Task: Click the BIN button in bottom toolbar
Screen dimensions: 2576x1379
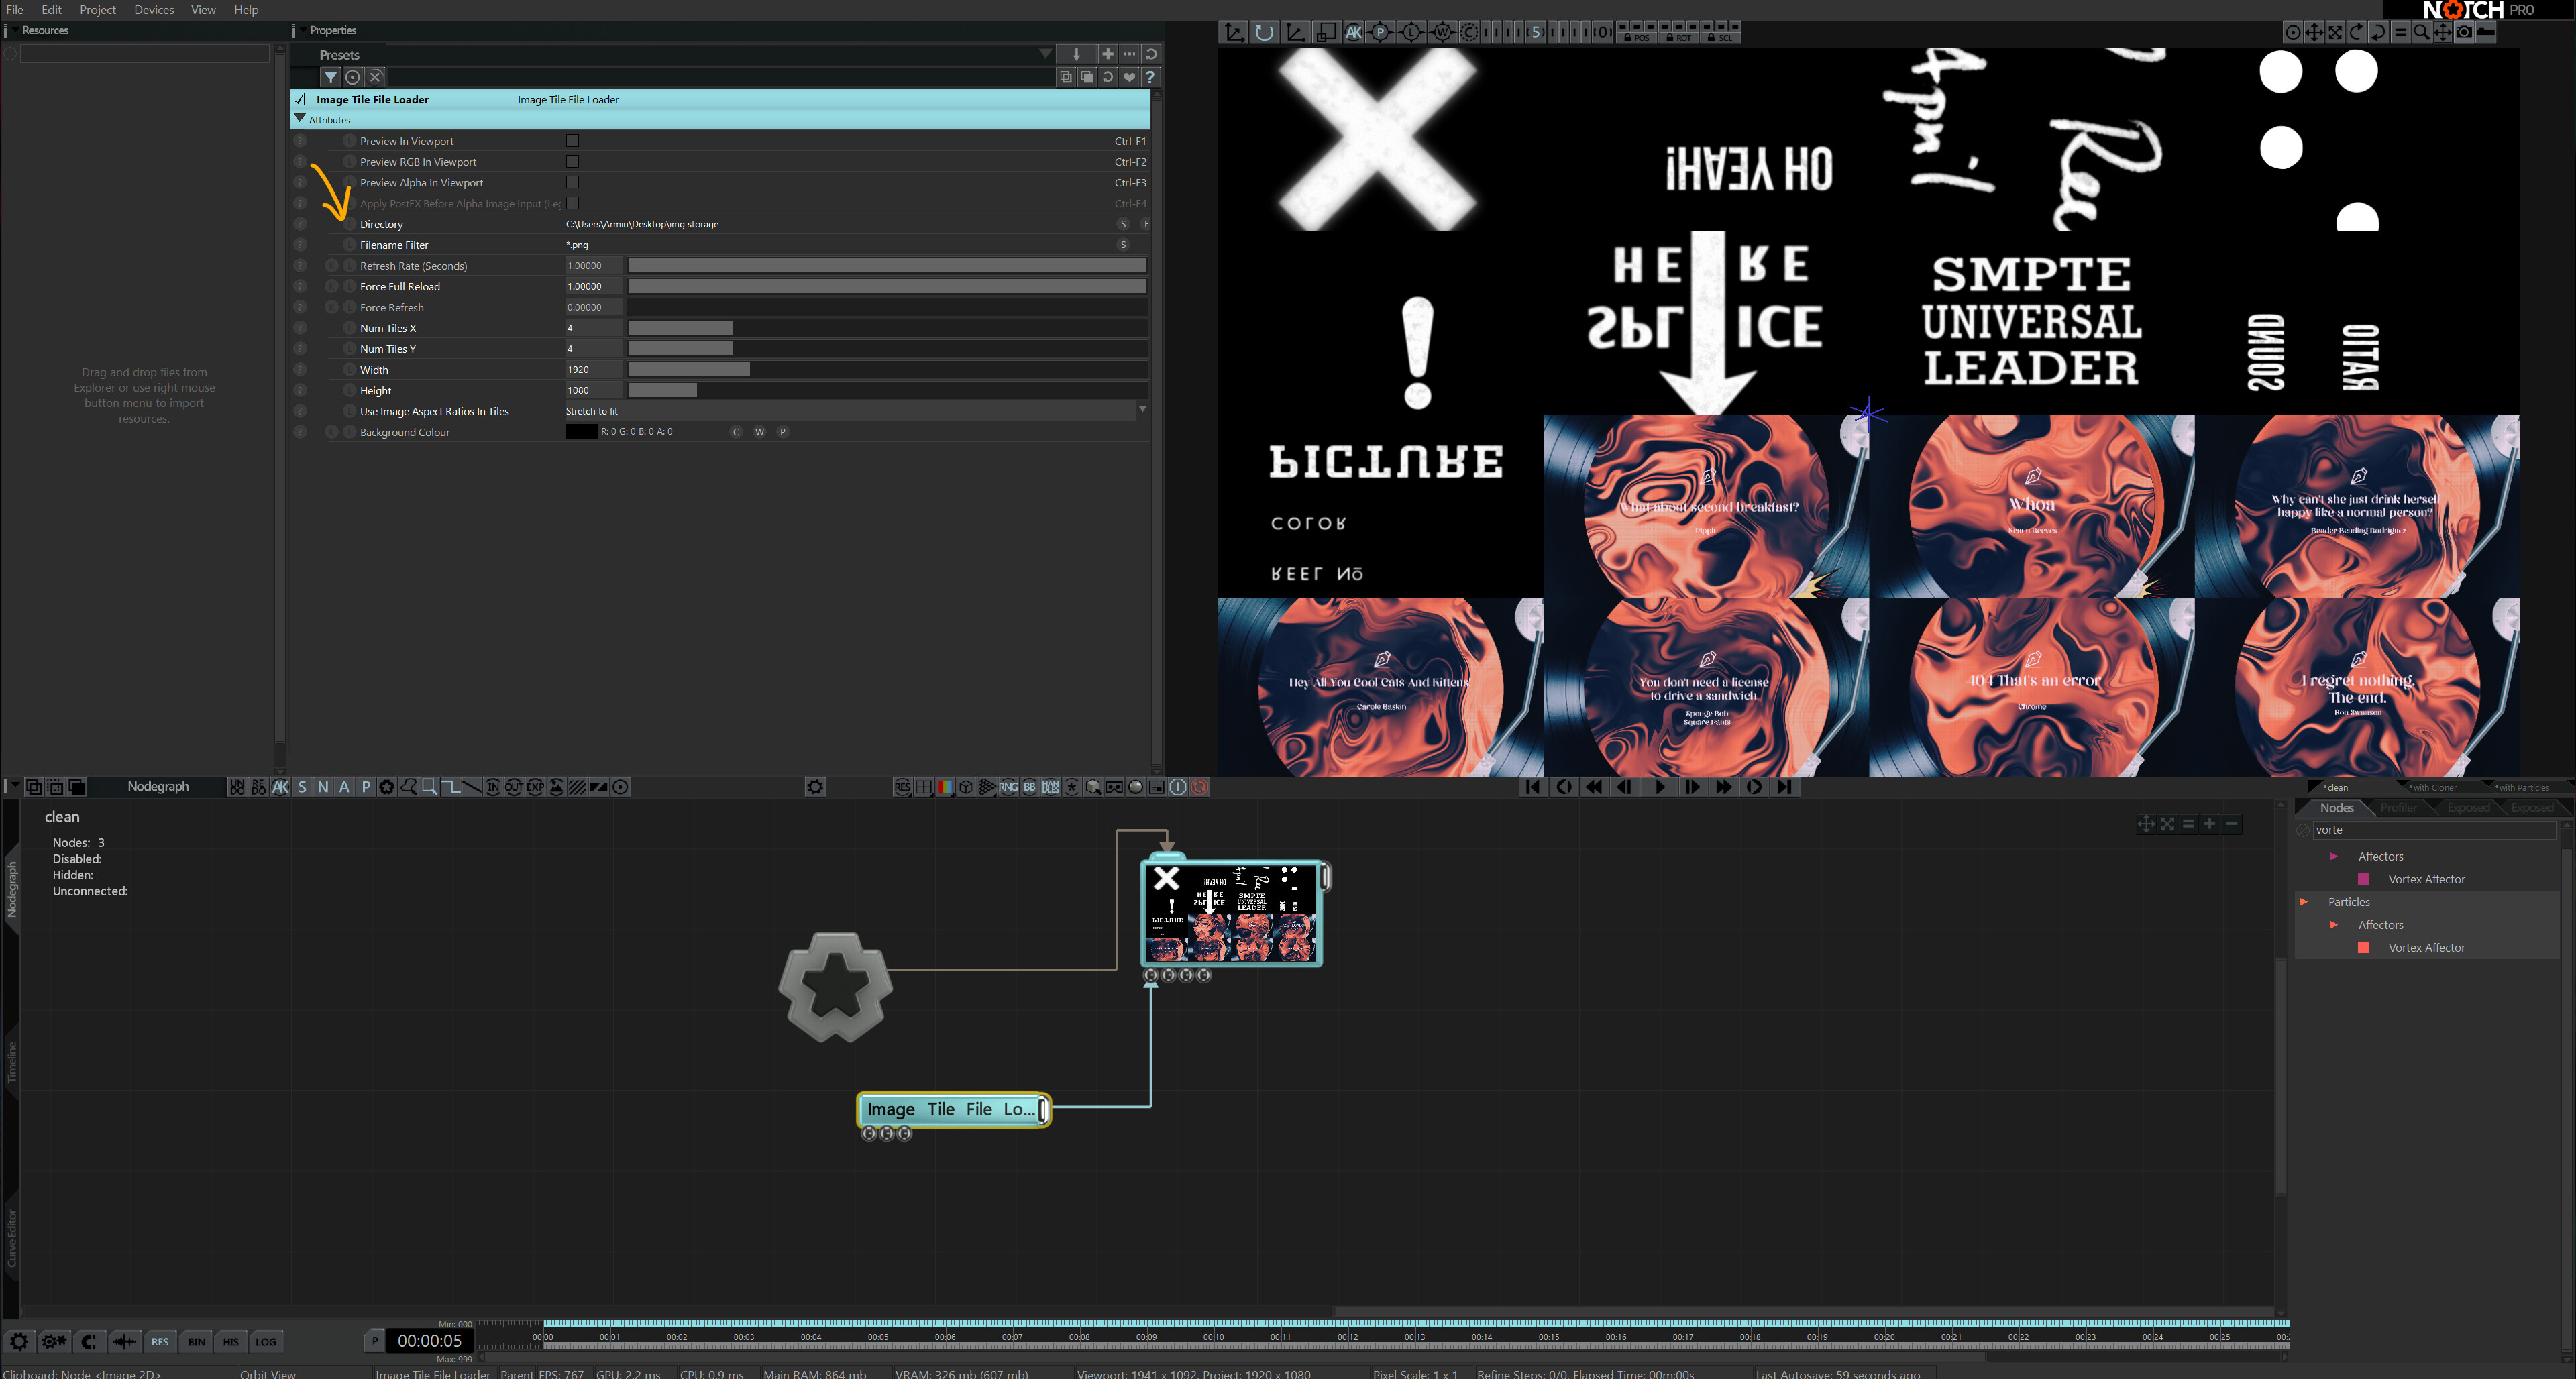Action: point(196,1342)
